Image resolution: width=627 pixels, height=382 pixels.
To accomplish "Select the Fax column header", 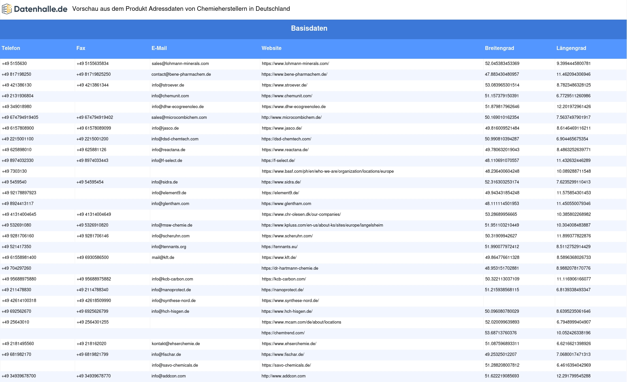I will (81, 48).
